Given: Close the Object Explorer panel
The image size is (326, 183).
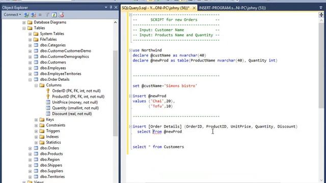Looking at the screenshot, I should (116, 8).
